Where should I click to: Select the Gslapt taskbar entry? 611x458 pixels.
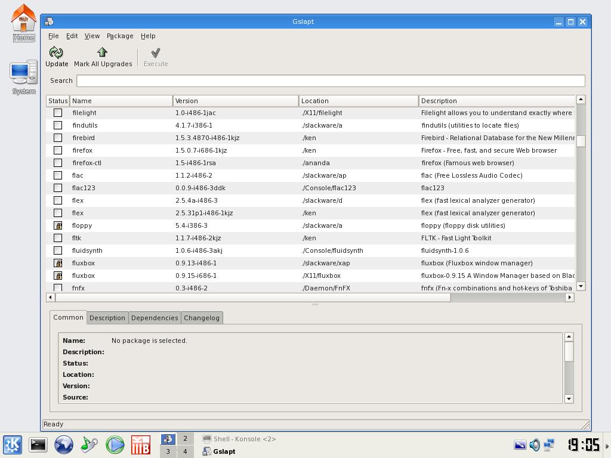tap(219, 451)
